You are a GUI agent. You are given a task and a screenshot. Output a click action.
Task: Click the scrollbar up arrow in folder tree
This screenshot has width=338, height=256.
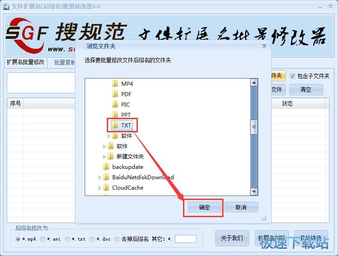254,83
